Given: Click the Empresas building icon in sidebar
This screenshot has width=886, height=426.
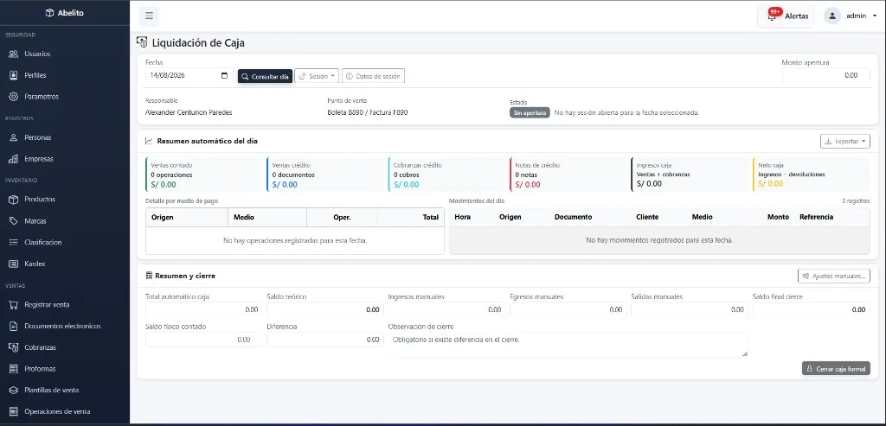Looking at the screenshot, I should pyautogui.click(x=14, y=159).
